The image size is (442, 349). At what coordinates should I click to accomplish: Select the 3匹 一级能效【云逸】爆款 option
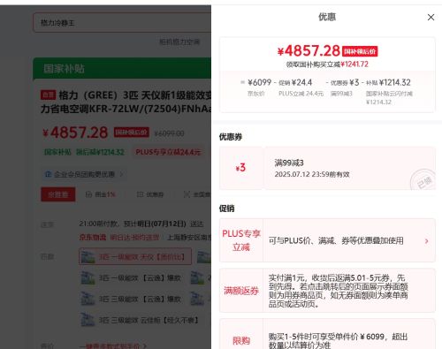(x=131, y=278)
